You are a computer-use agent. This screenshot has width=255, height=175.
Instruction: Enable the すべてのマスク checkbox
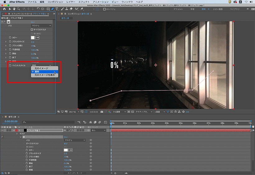pos(32,30)
